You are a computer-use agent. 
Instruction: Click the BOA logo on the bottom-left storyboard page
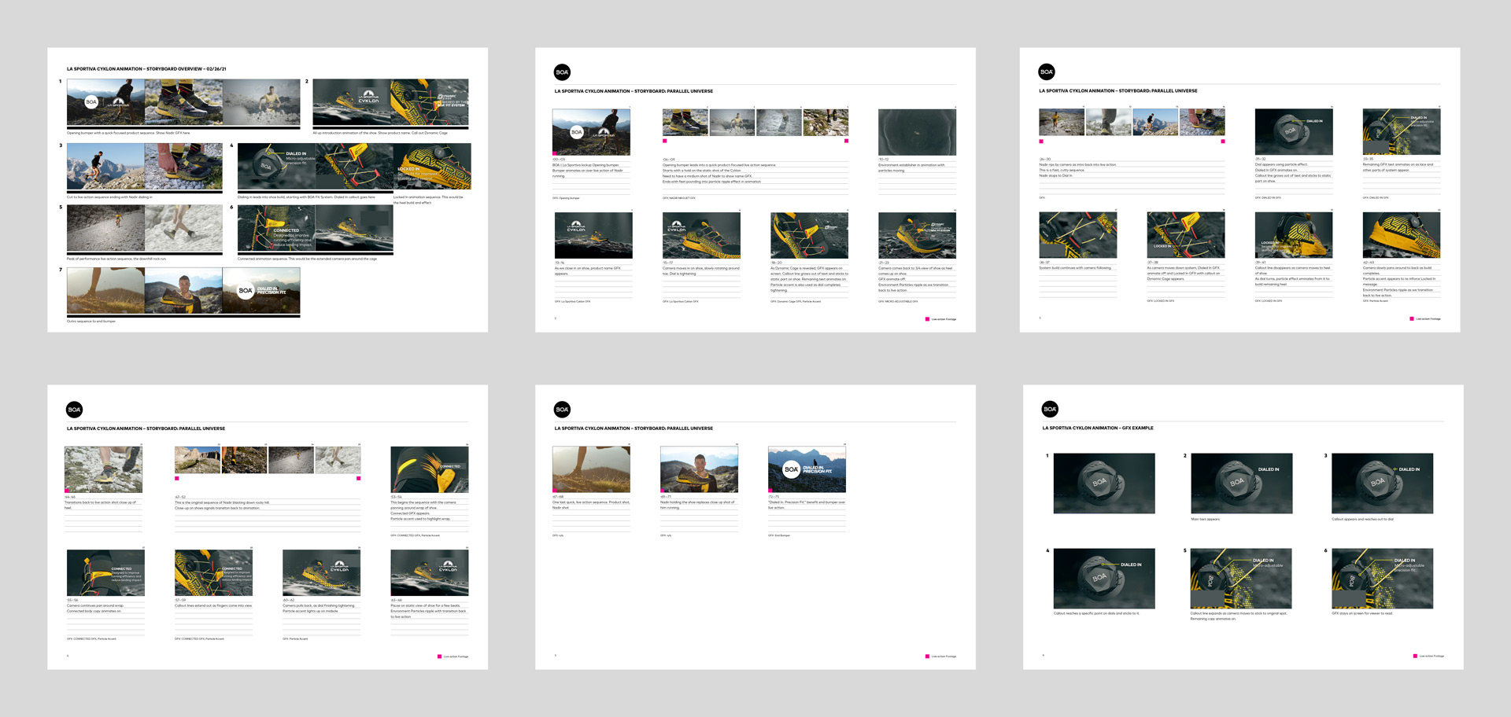tap(74, 410)
